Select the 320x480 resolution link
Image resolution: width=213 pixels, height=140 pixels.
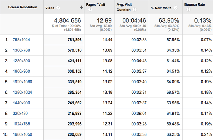click(20, 113)
